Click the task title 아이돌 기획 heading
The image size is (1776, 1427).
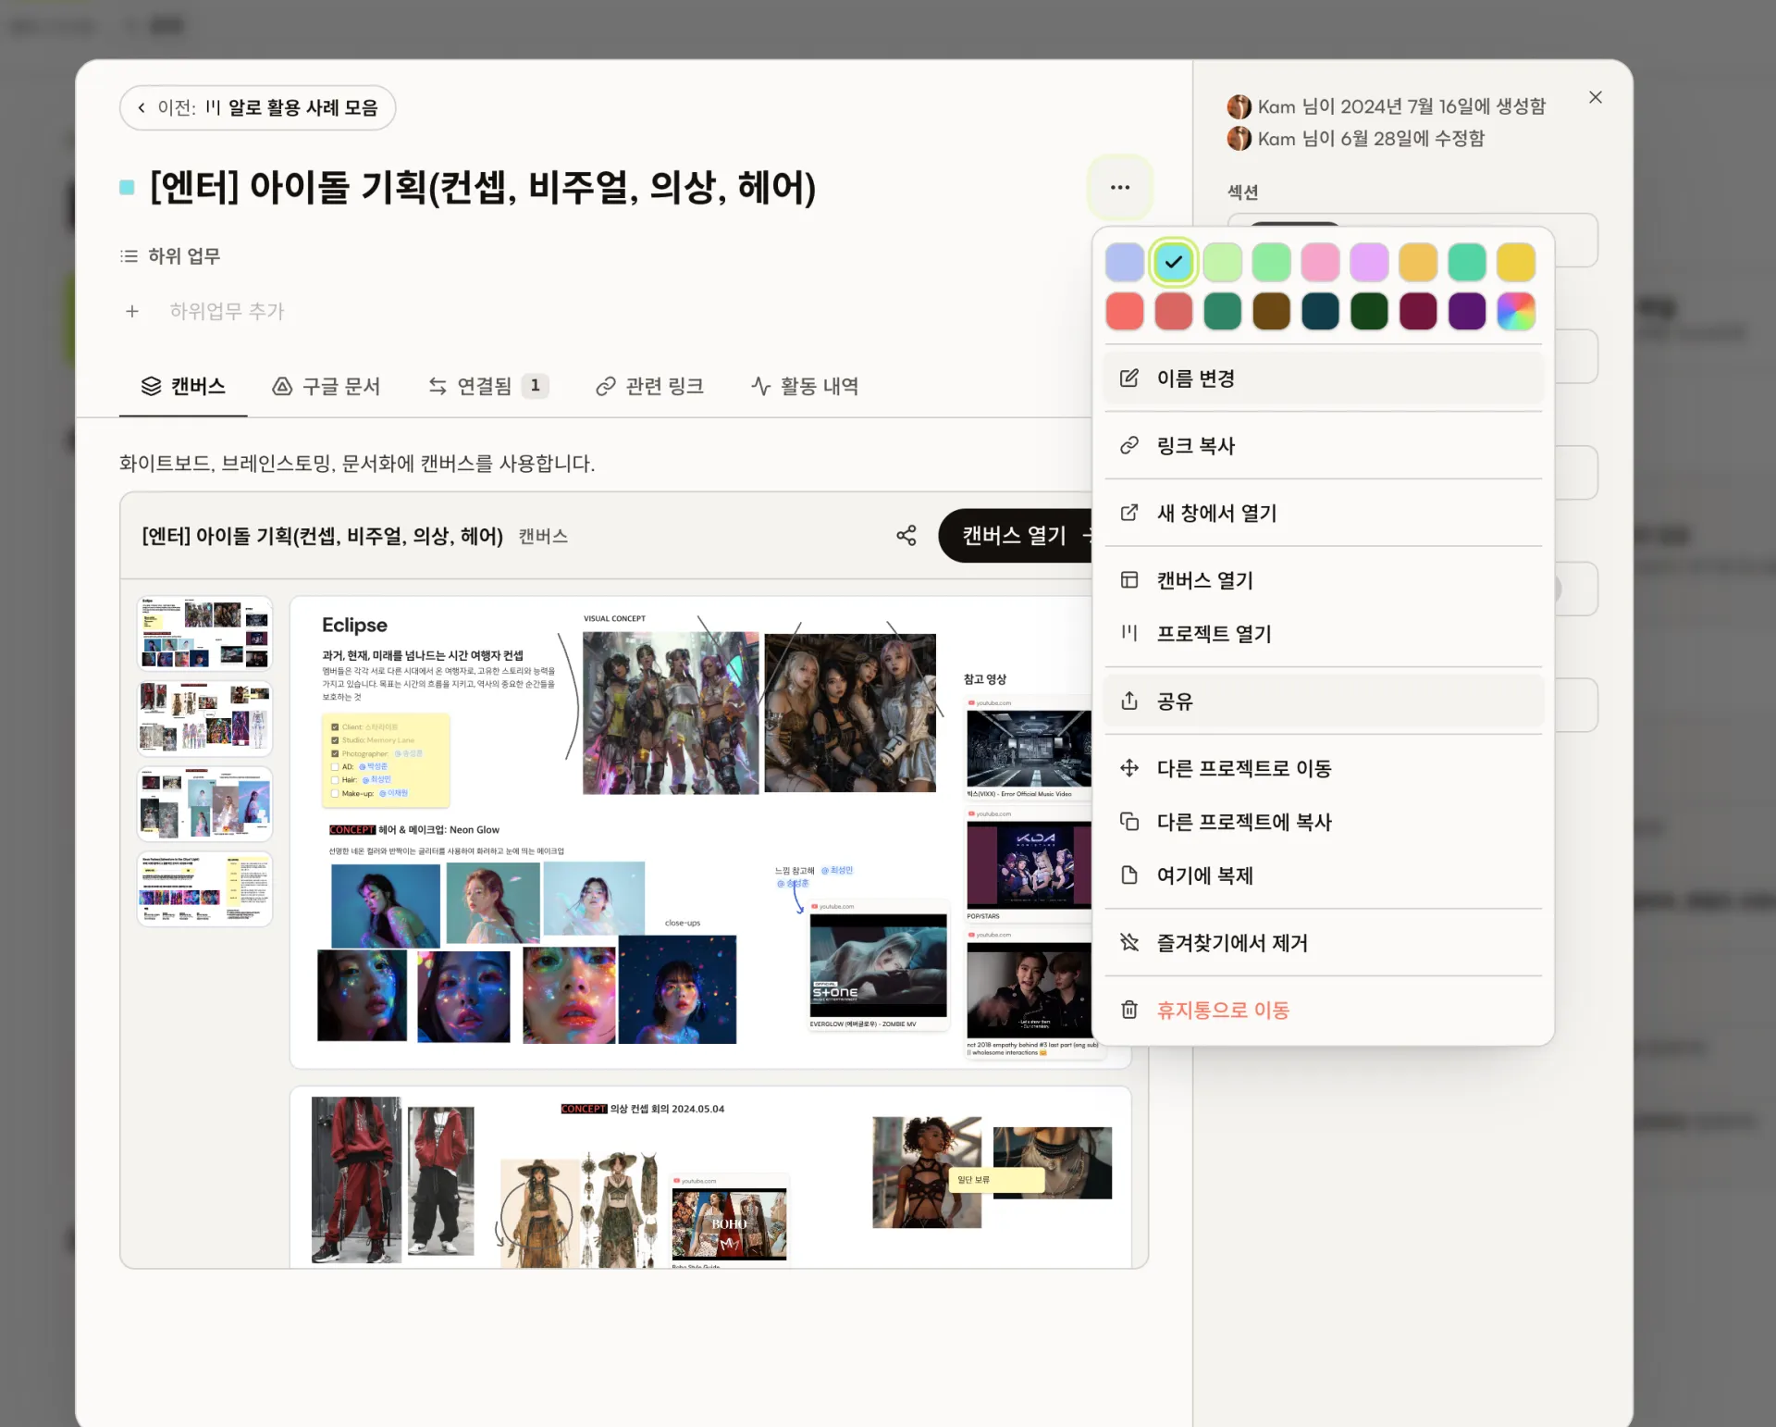tap(483, 188)
